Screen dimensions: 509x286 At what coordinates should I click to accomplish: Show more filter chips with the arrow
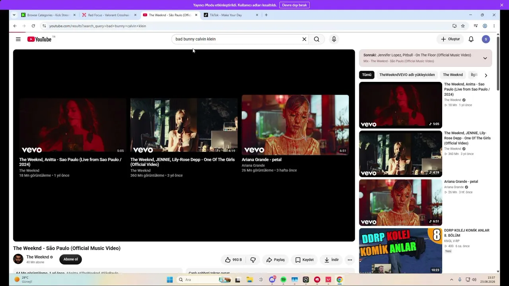[486, 75]
